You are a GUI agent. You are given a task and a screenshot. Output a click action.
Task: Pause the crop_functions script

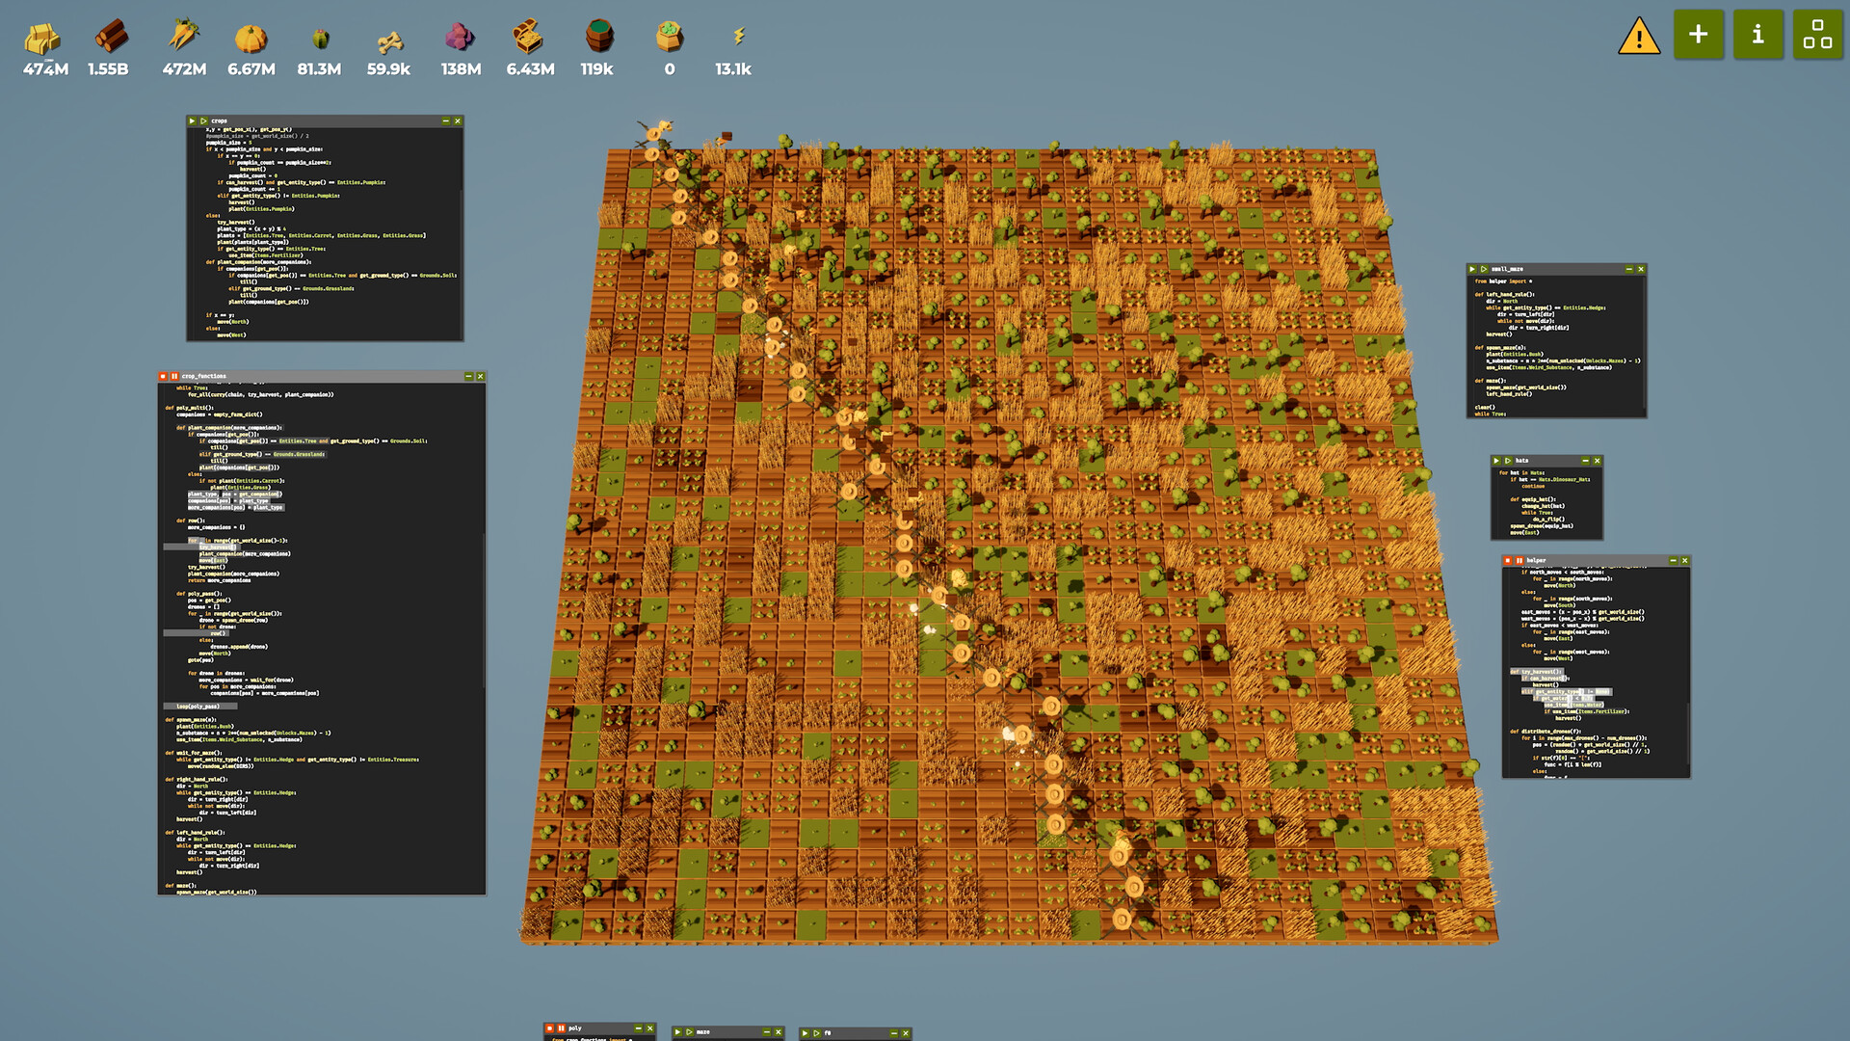pyautogui.click(x=172, y=377)
